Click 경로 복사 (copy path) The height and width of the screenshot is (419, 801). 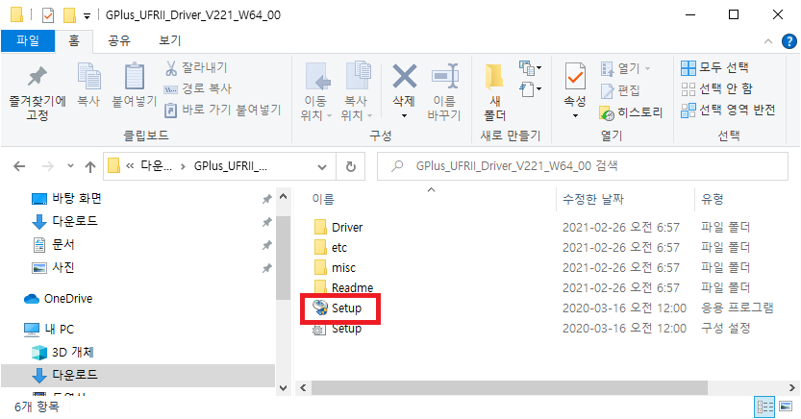point(198,88)
